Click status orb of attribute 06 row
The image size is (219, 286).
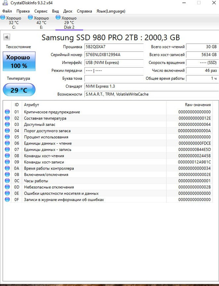7,143
